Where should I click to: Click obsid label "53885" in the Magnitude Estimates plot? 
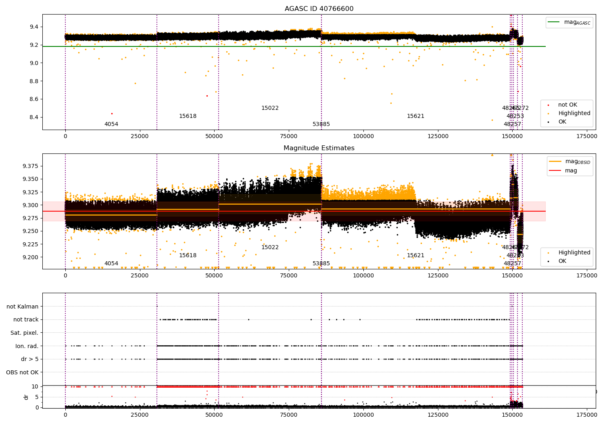pyautogui.click(x=321, y=264)
